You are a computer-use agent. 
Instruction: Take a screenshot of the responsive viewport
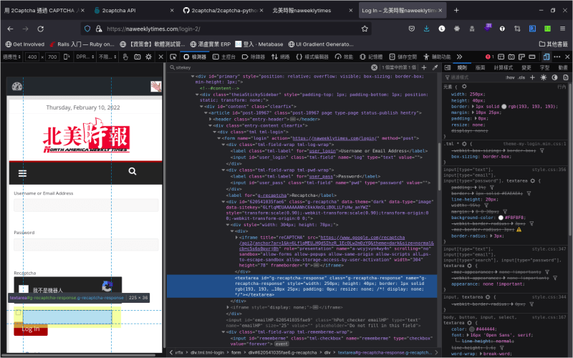pos(138,57)
